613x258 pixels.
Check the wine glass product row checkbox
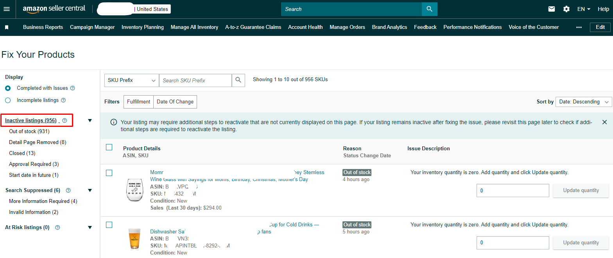109,173
